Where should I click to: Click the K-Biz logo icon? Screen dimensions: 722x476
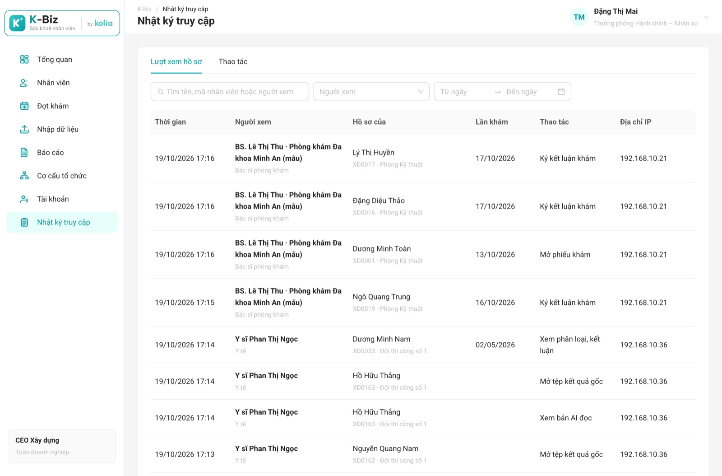pos(17,23)
